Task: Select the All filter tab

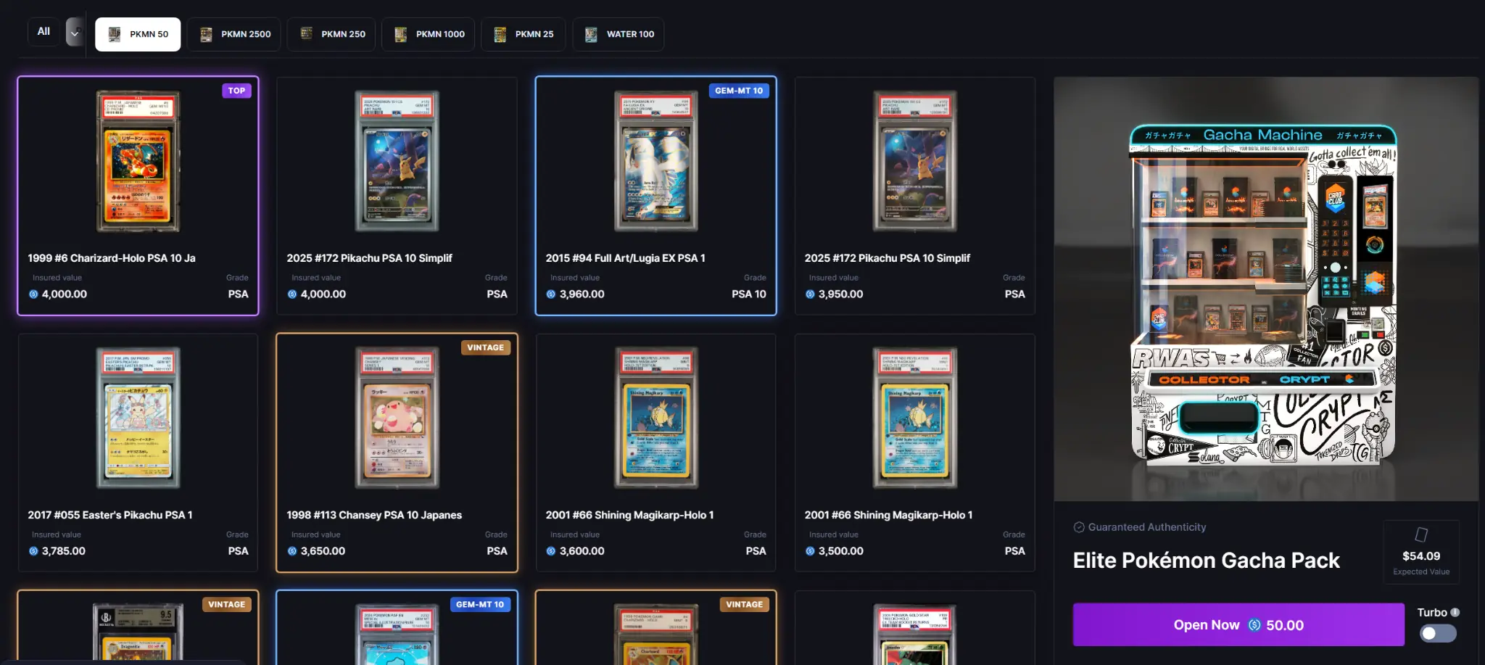Action: 44,32
